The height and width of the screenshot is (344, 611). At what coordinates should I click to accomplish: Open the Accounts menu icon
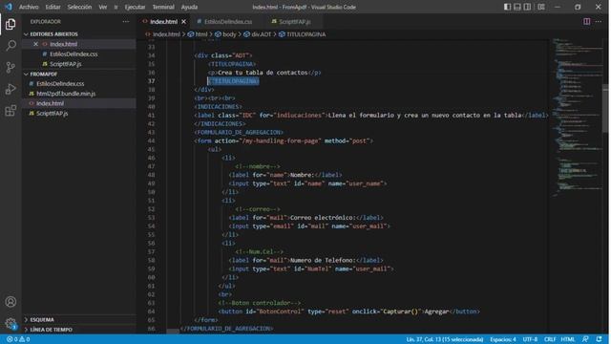pyautogui.click(x=11, y=302)
